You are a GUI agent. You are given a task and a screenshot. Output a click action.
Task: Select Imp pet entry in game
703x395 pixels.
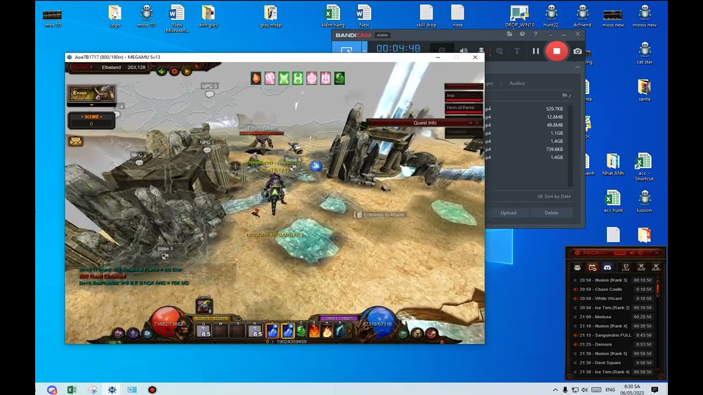[464, 95]
